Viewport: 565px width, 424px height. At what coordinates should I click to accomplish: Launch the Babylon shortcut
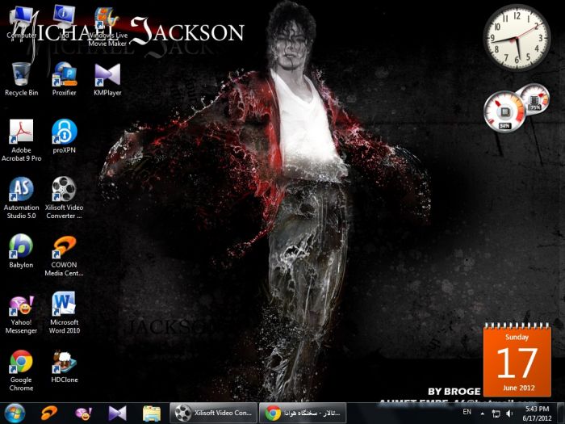(21, 251)
